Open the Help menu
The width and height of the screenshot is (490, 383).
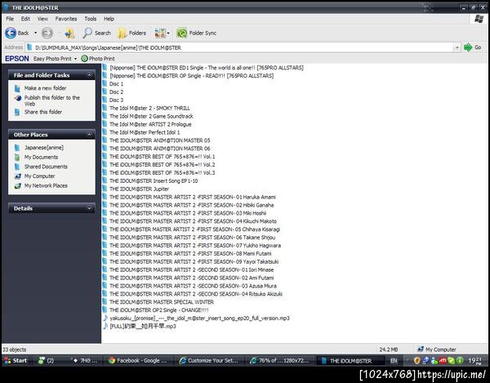(x=109, y=19)
